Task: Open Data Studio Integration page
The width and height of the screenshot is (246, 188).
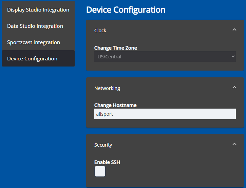Action: tap(35, 26)
